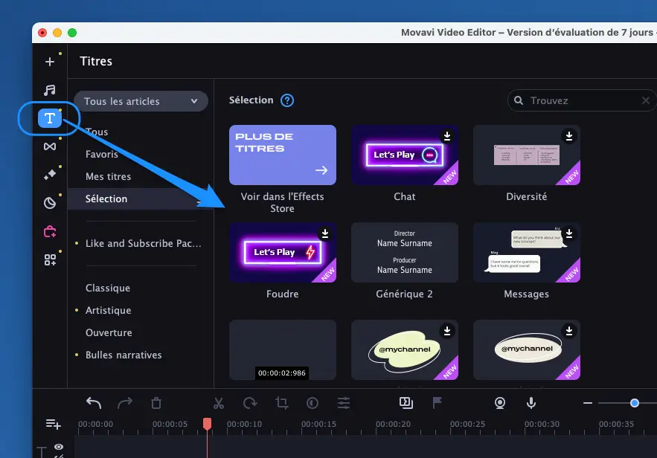
Task: Open the transitions bow-tie tab
Action: click(49, 146)
